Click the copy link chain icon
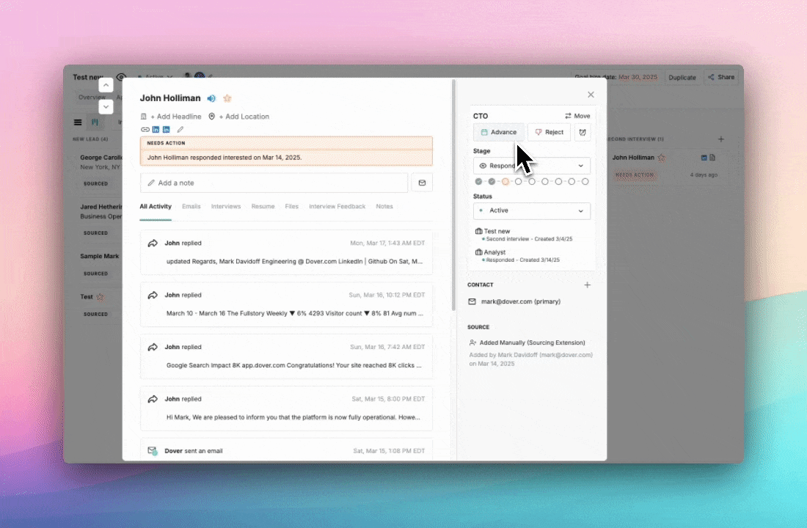 [x=145, y=130]
